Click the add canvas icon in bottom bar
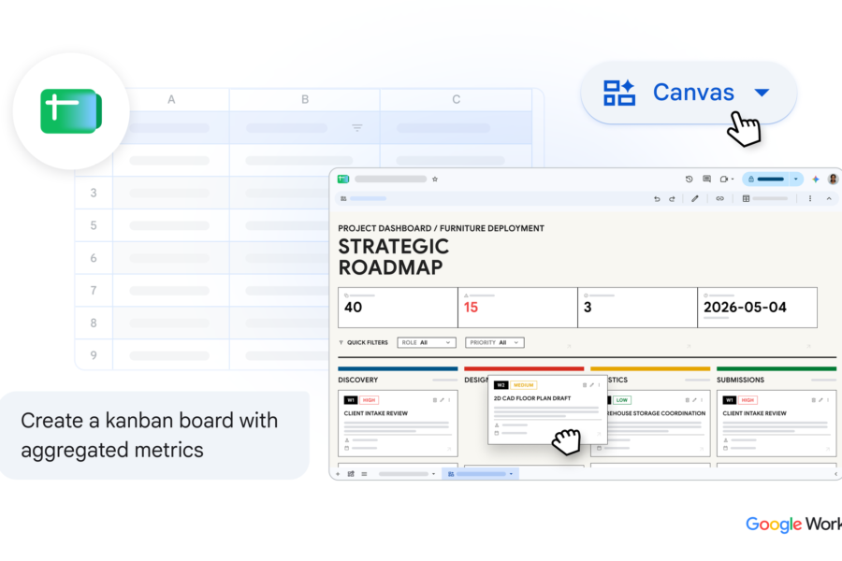The height and width of the screenshot is (561, 842). (351, 474)
